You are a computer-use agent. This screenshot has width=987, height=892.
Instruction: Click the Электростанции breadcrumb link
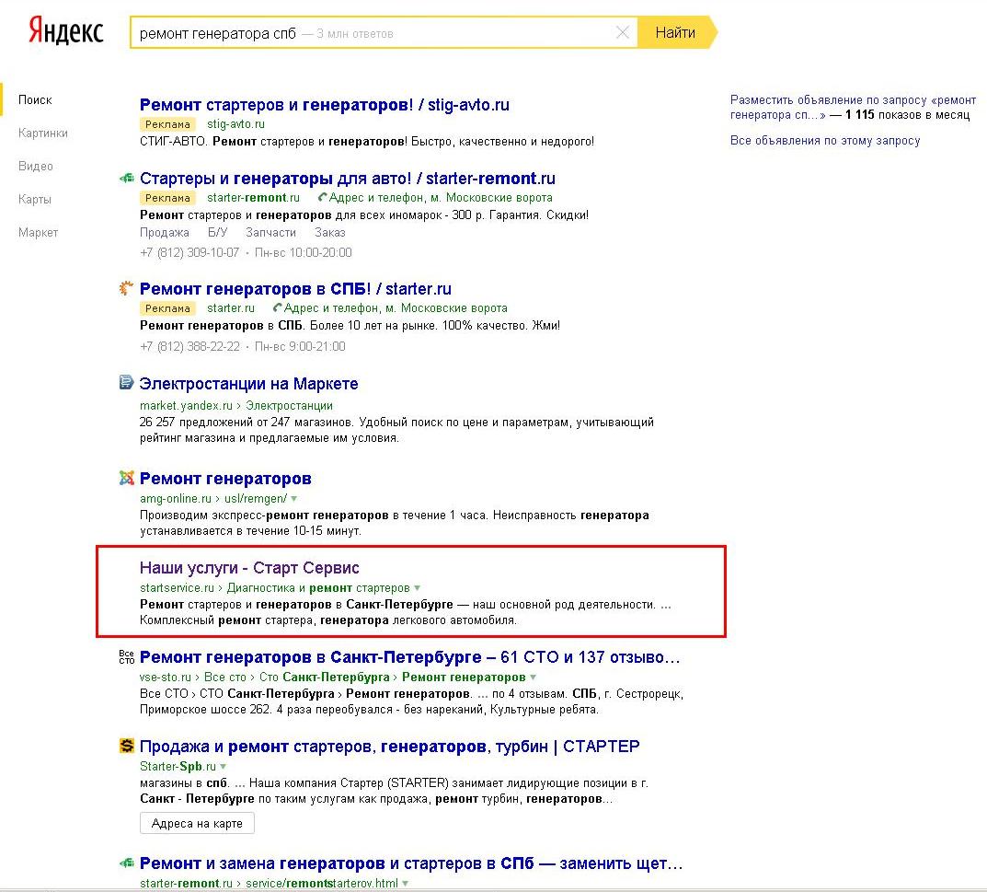coord(289,405)
